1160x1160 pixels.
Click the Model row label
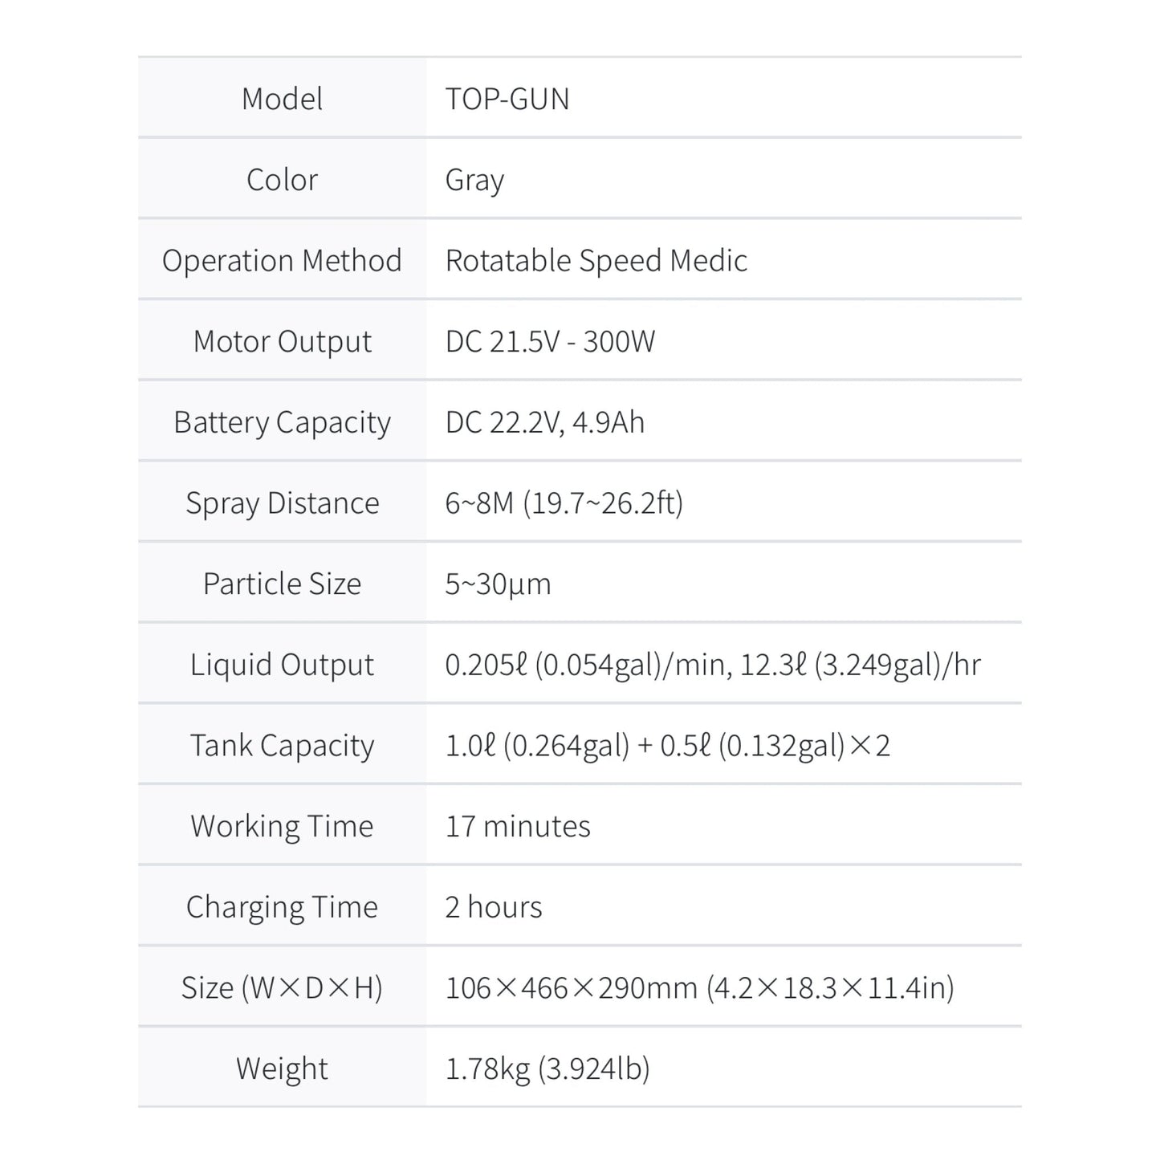282,99
